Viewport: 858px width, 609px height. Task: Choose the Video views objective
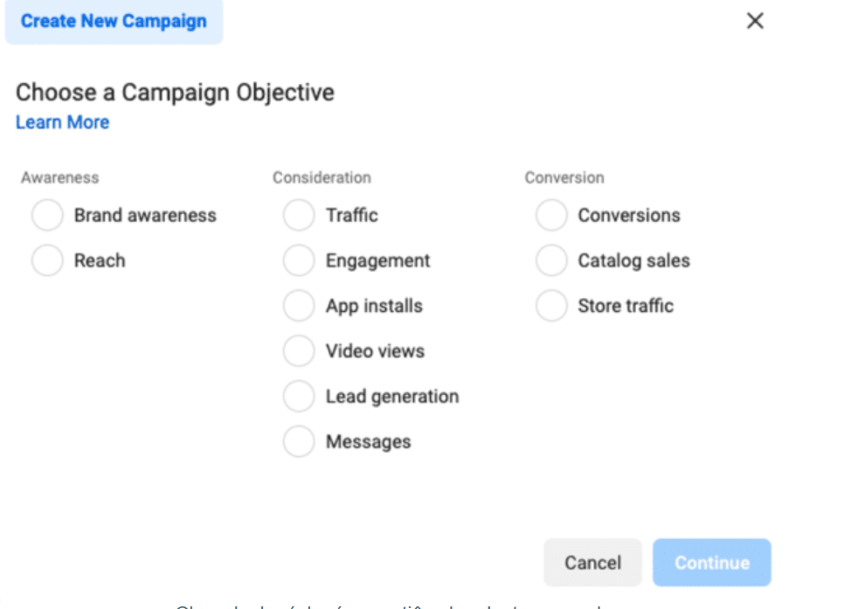(299, 351)
